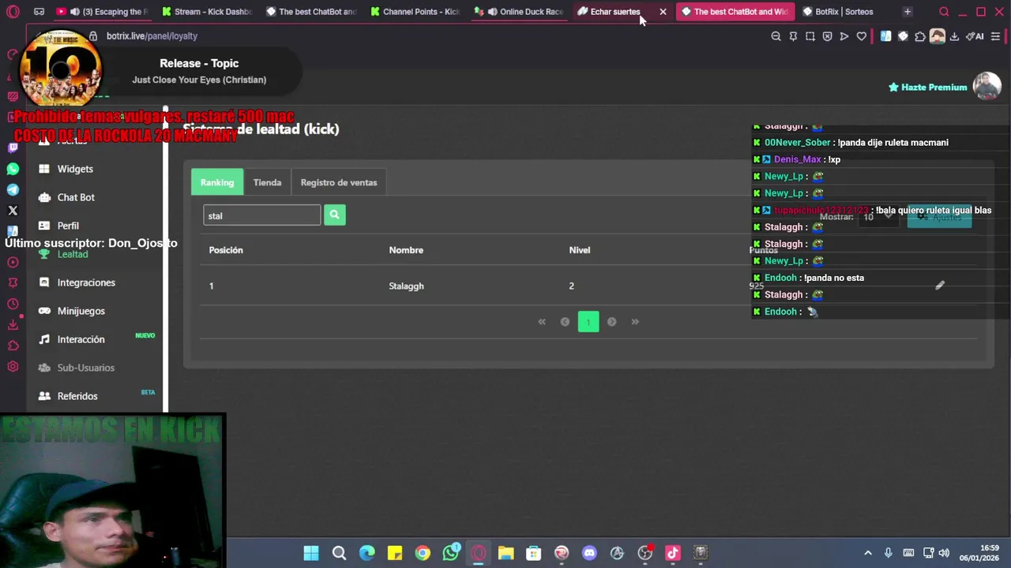The width and height of the screenshot is (1011, 568).
Task: Switch to Registro de ventas tab
Action: pyautogui.click(x=339, y=182)
